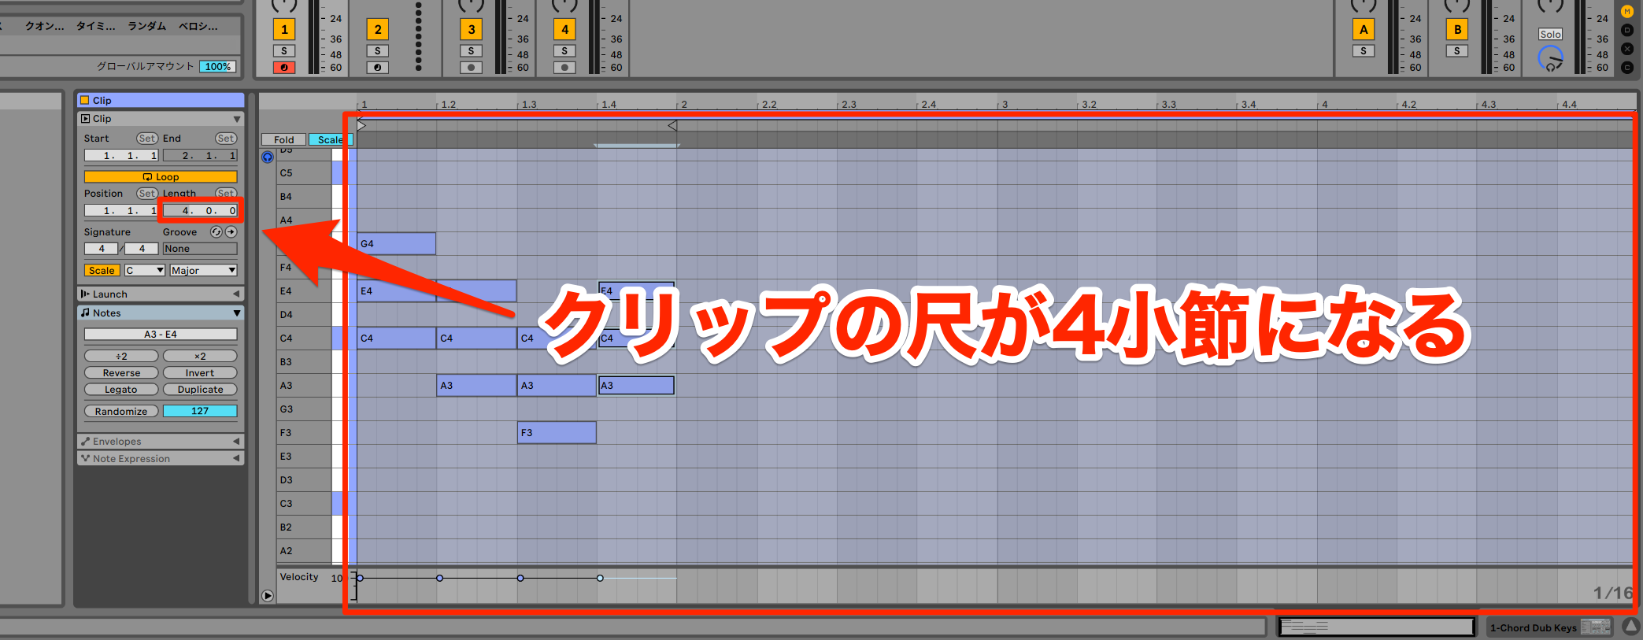Collapse the Notes panel with its triangle

(x=237, y=313)
